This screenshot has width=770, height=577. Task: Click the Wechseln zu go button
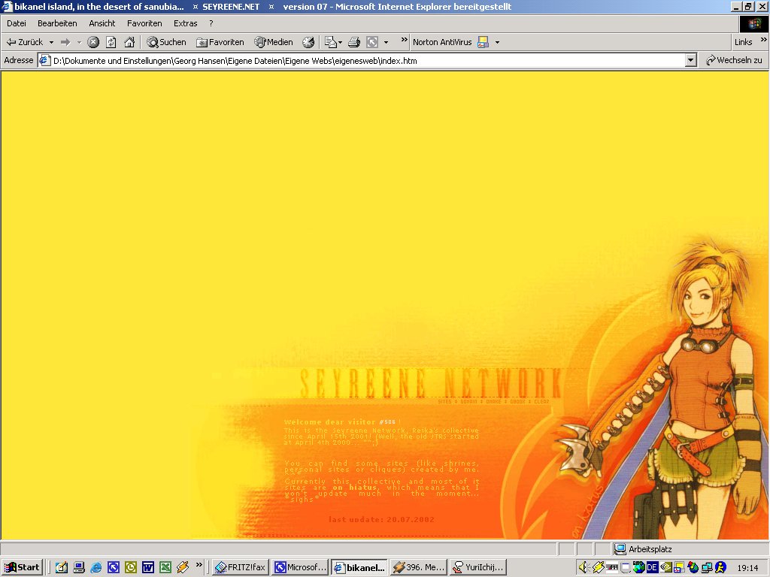pyautogui.click(x=734, y=60)
